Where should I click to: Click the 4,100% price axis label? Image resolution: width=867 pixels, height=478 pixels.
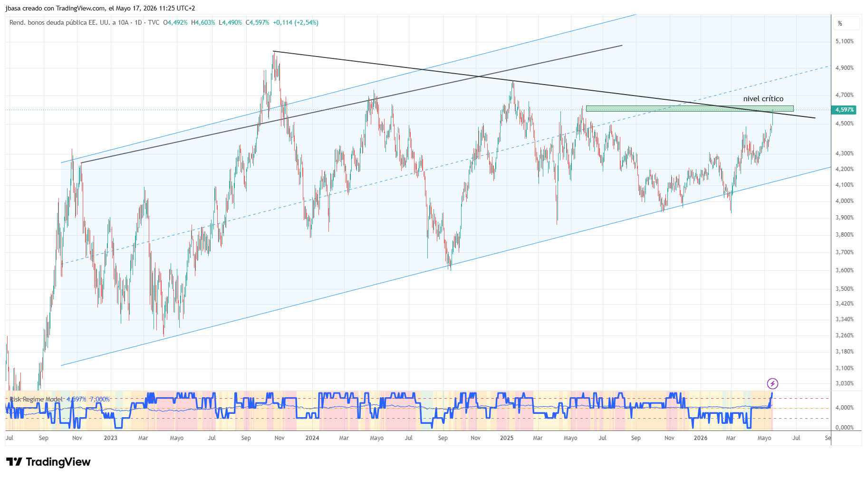845,185
